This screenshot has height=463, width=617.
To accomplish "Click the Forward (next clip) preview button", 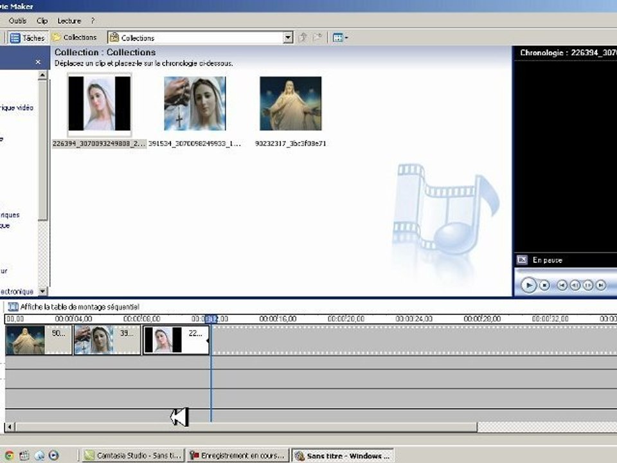I will [601, 285].
